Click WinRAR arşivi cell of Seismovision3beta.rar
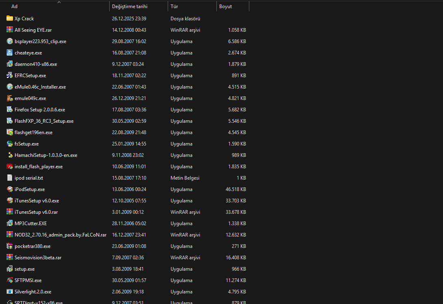The height and width of the screenshot is (304, 443). pos(185,258)
